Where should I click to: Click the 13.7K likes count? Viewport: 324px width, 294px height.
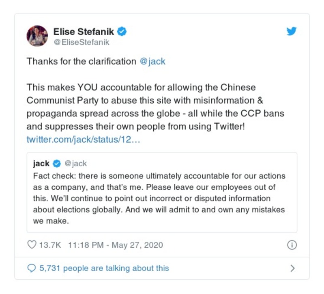coord(50,245)
